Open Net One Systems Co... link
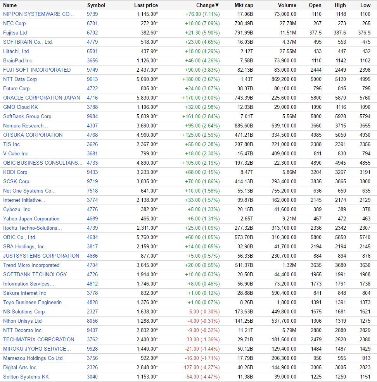This screenshot has width=377, height=382. tap(29, 191)
